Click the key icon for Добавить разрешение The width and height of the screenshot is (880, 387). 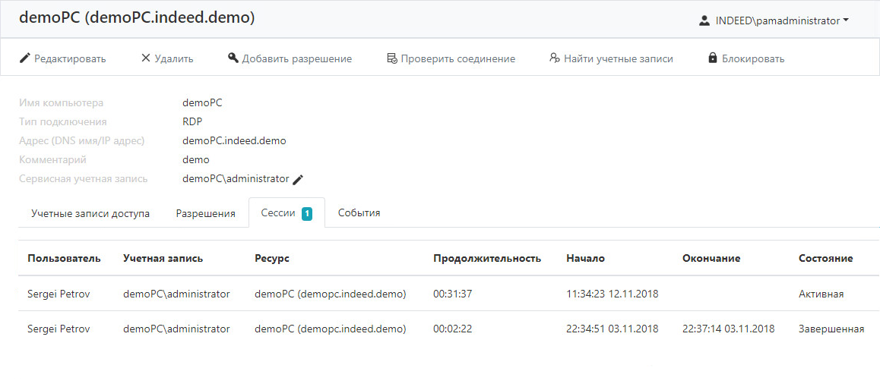(233, 58)
